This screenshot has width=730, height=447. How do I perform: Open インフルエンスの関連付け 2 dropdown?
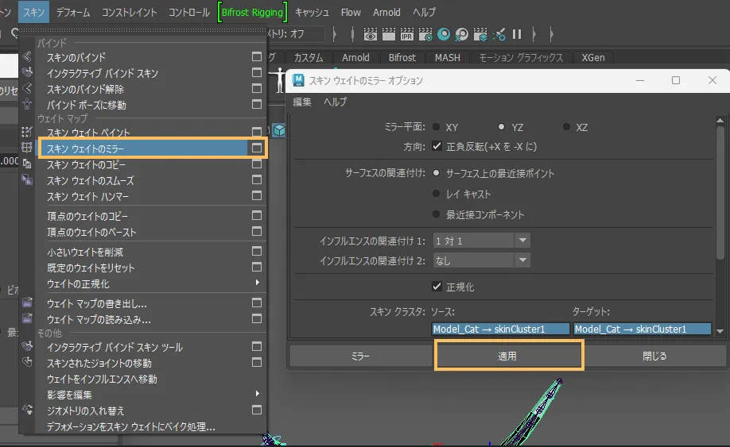481,260
